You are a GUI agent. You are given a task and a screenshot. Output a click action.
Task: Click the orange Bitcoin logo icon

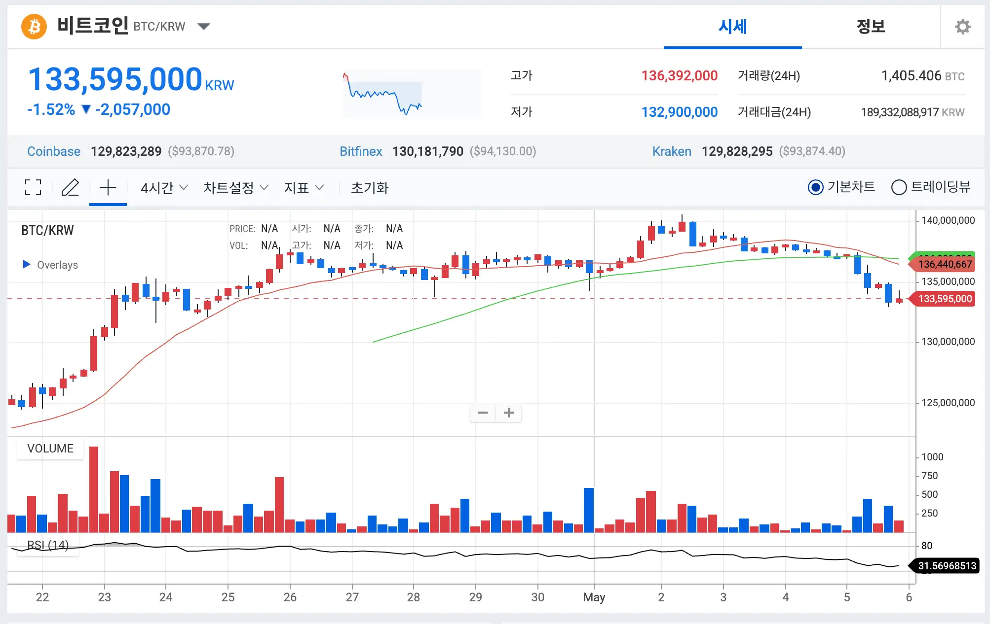click(x=34, y=26)
